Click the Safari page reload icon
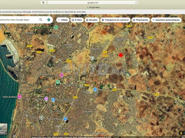Viewport: 185px width, 138px height. point(136,3)
